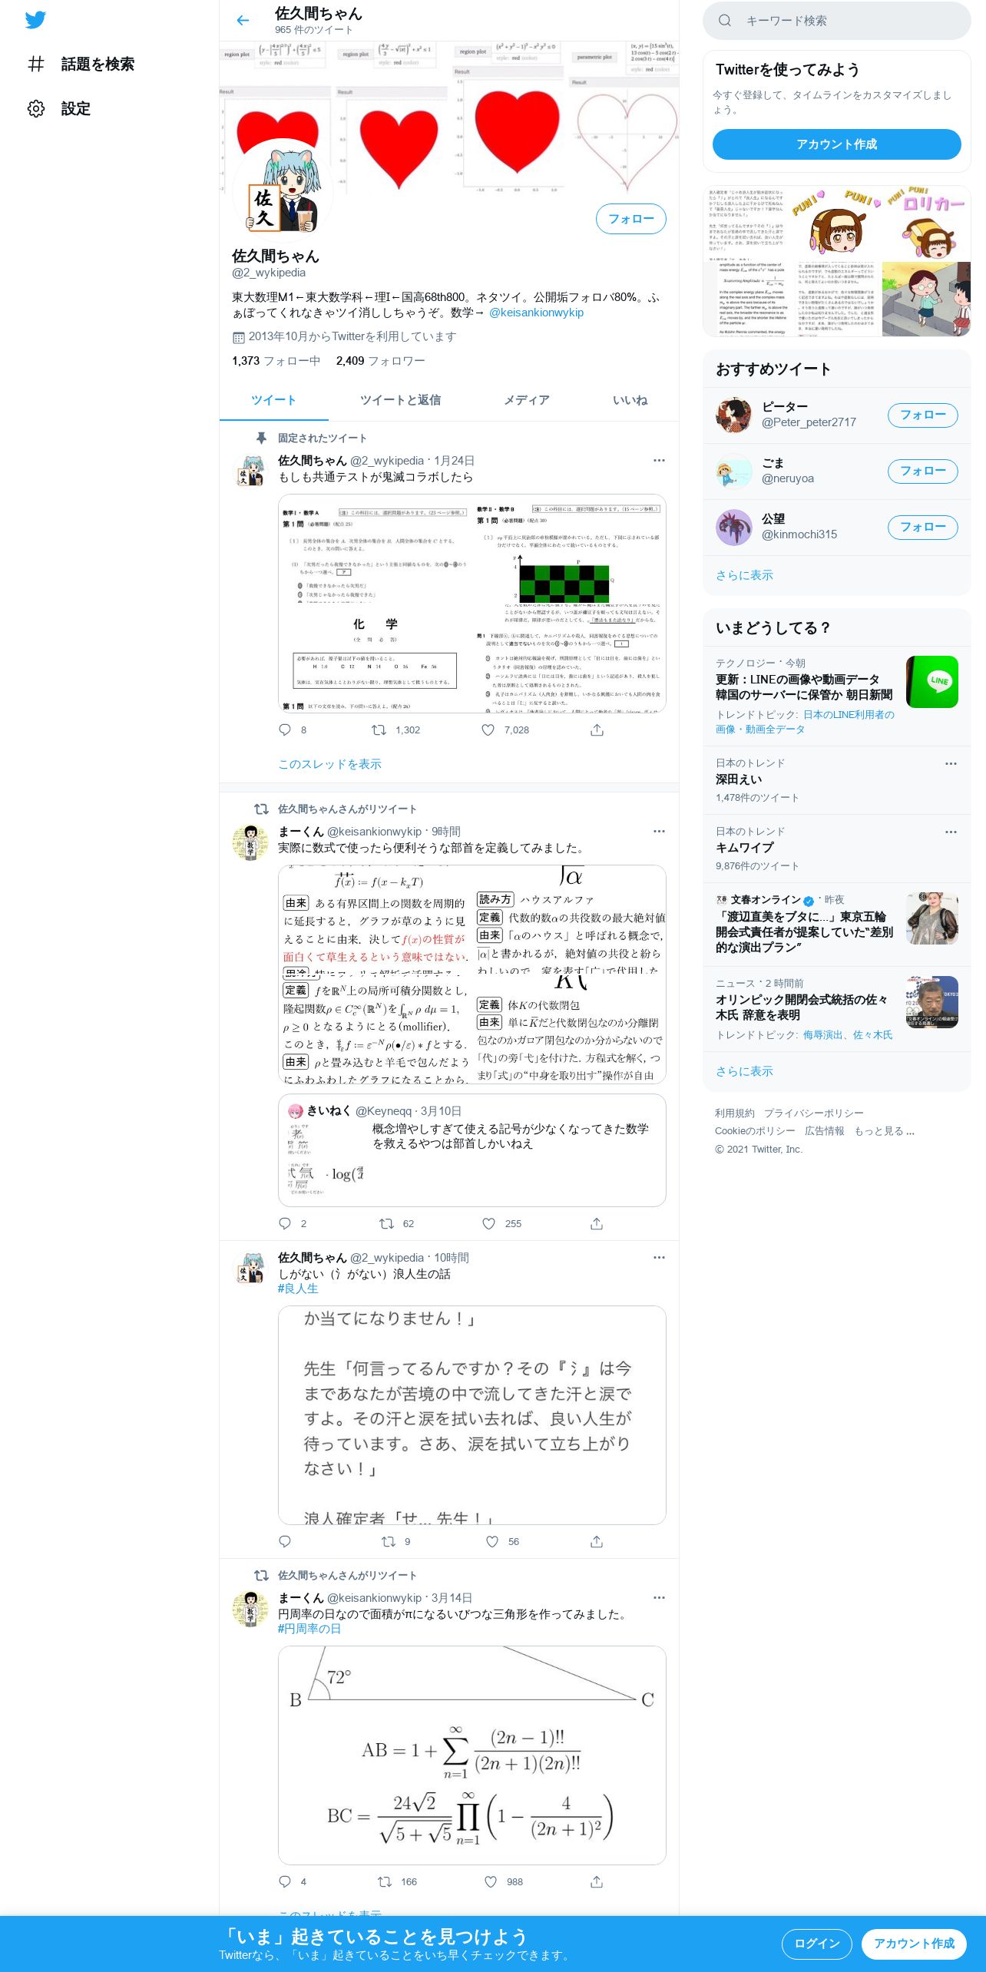The width and height of the screenshot is (986, 1972).
Task: Open ごま avatar in recommendations
Action: pyautogui.click(x=734, y=471)
